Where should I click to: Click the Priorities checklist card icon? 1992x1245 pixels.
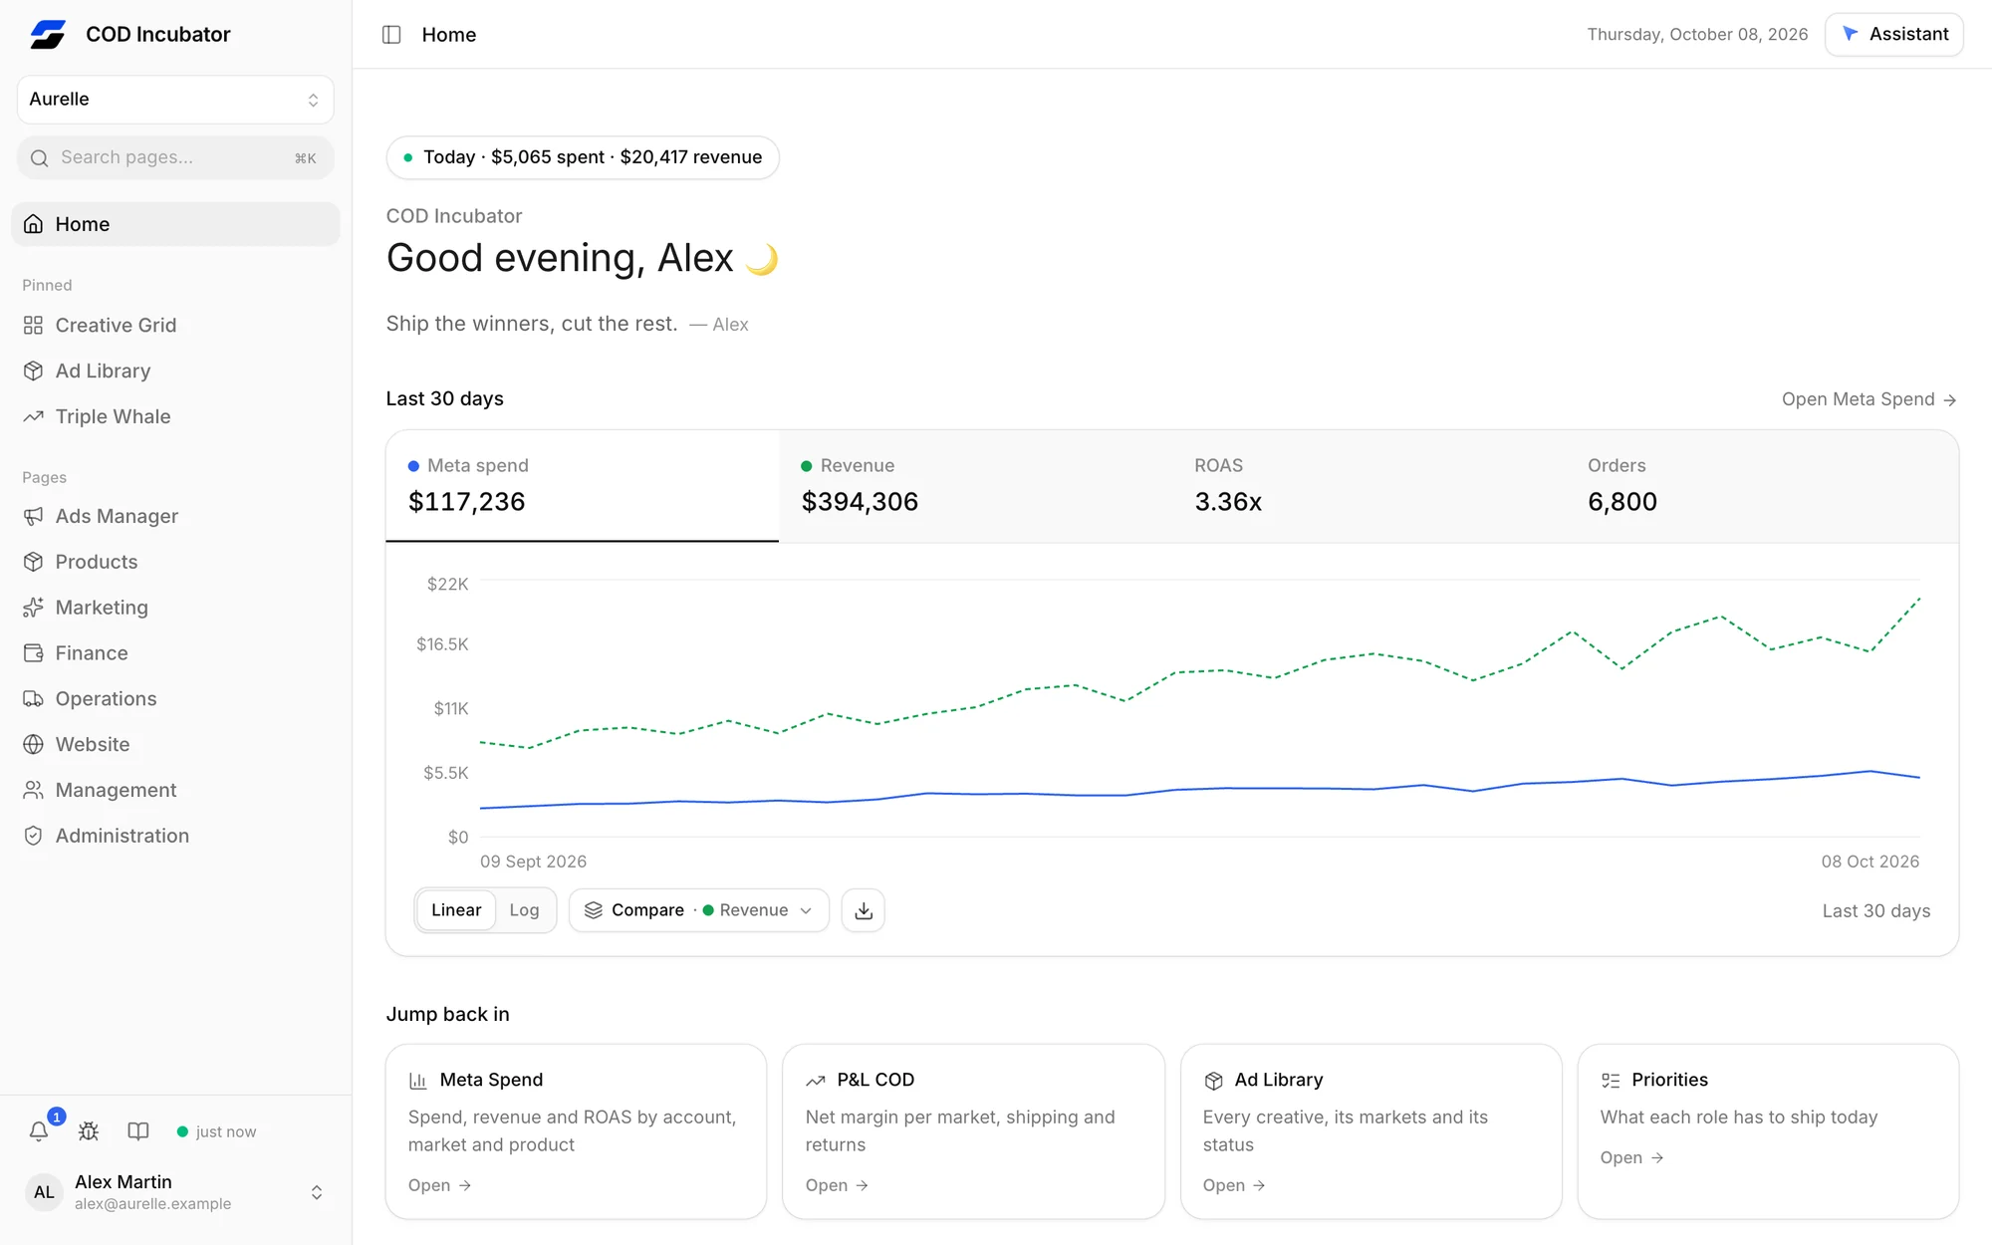1611,1081
